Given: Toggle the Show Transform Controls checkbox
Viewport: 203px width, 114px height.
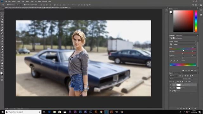Looking at the screenshot, I should 24,5.
